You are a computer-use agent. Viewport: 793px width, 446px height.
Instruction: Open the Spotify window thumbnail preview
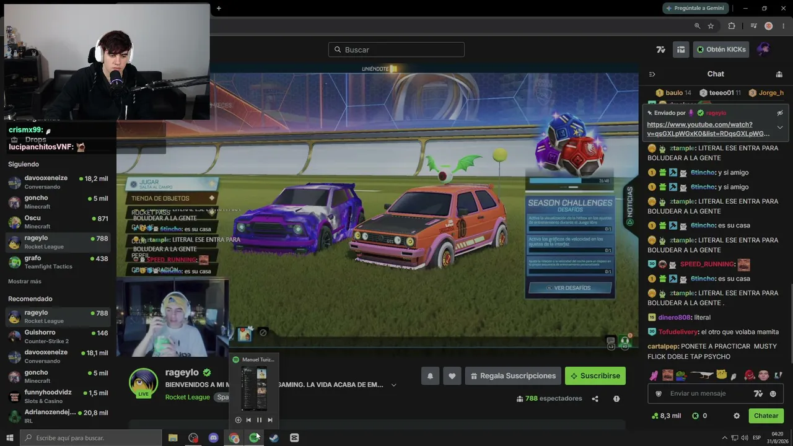pos(254,388)
